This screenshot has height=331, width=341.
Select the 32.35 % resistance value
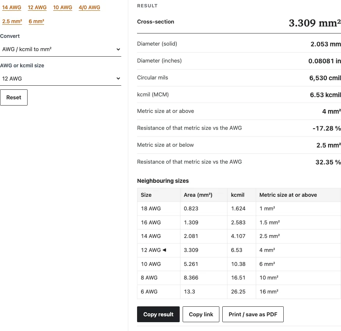tap(328, 162)
